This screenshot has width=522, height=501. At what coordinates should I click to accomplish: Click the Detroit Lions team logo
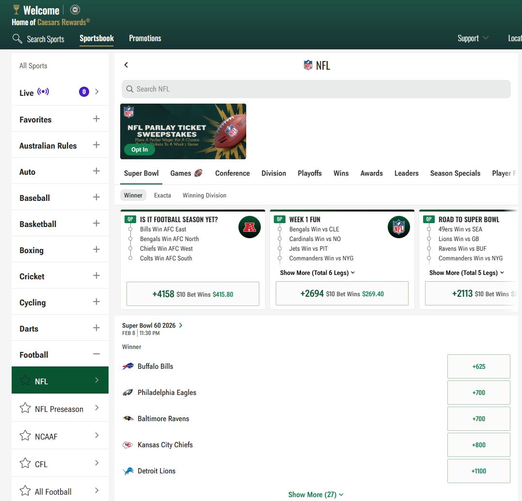tap(128, 471)
